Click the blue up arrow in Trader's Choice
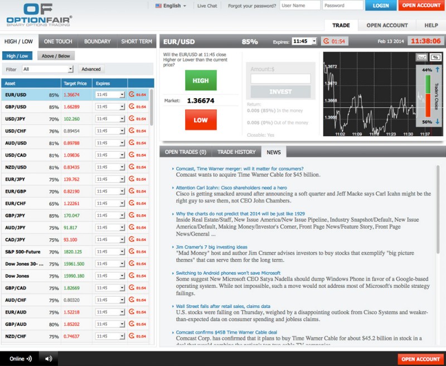 click(x=438, y=69)
